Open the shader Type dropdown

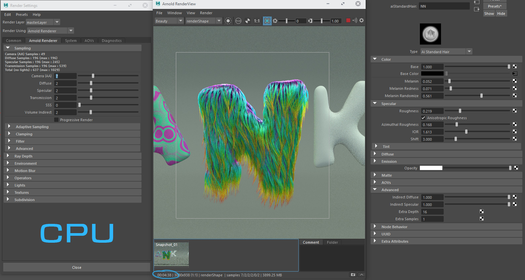click(446, 52)
